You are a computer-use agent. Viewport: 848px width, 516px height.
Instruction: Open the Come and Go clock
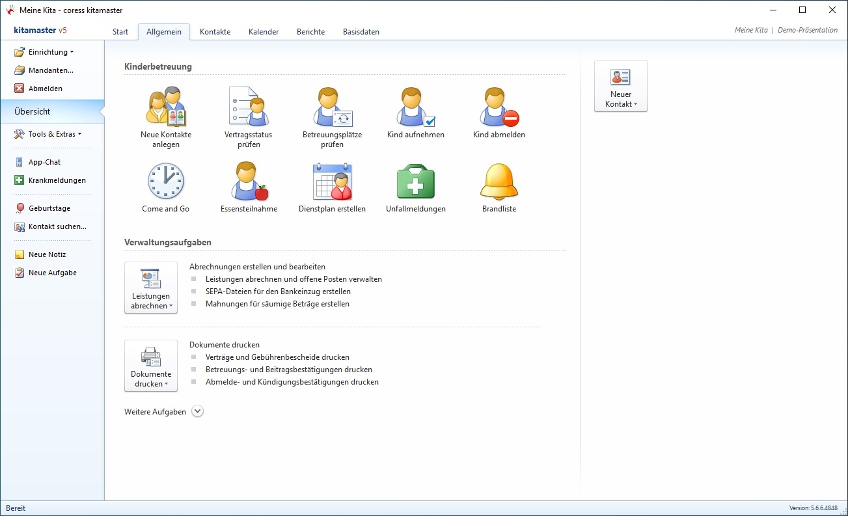pyautogui.click(x=166, y=181)
